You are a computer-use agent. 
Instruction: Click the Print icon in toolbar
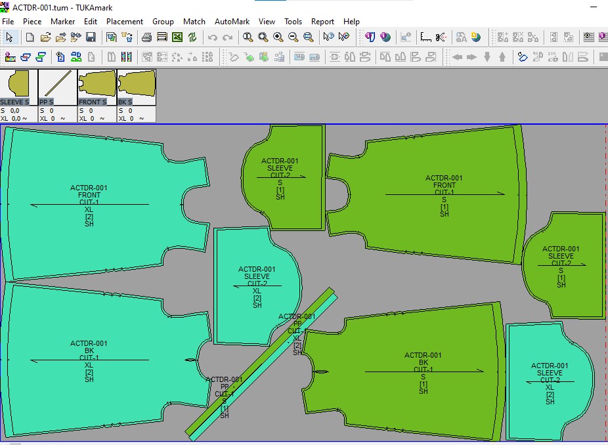pos(146,37)
